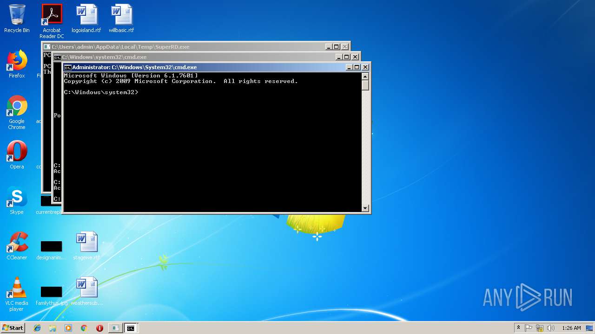Minimize the SuperRD.exe window

pyautogui.click(x=328, y=47)
